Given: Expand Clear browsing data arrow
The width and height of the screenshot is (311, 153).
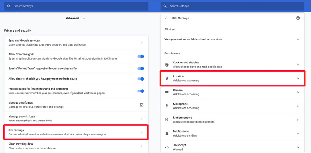Looking at the screenshot, I should coord(142,146).
